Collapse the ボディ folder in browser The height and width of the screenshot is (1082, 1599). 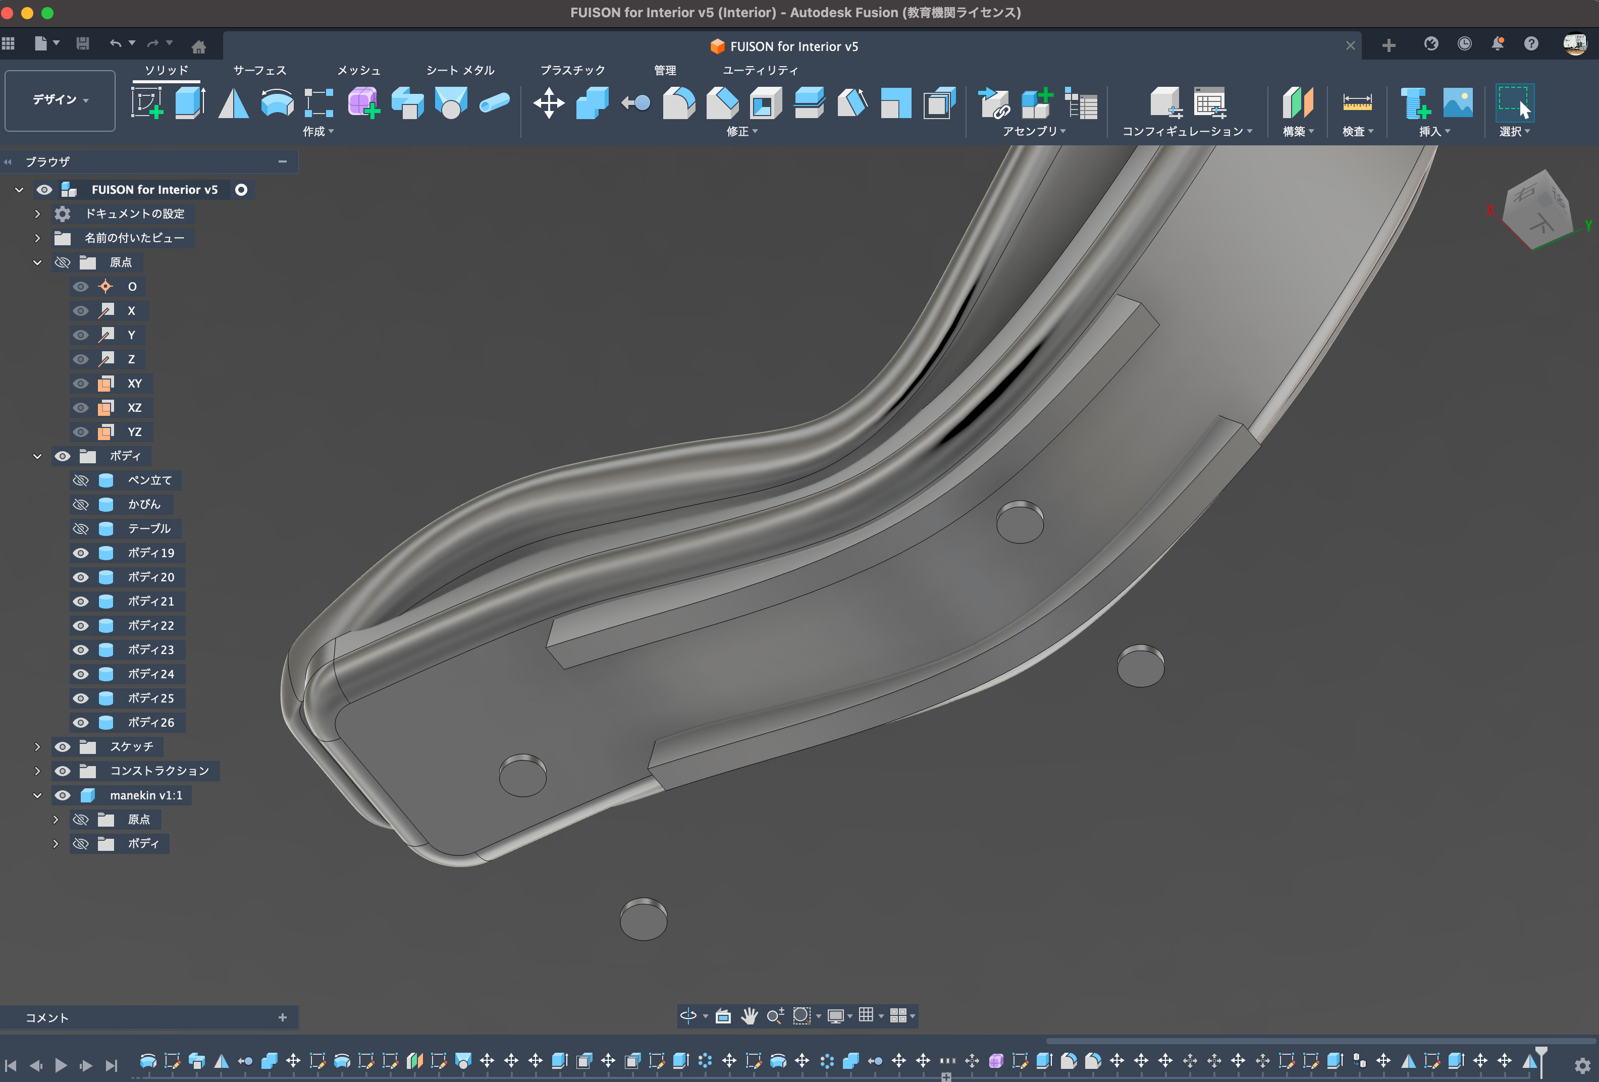click(x=38, y=456)
